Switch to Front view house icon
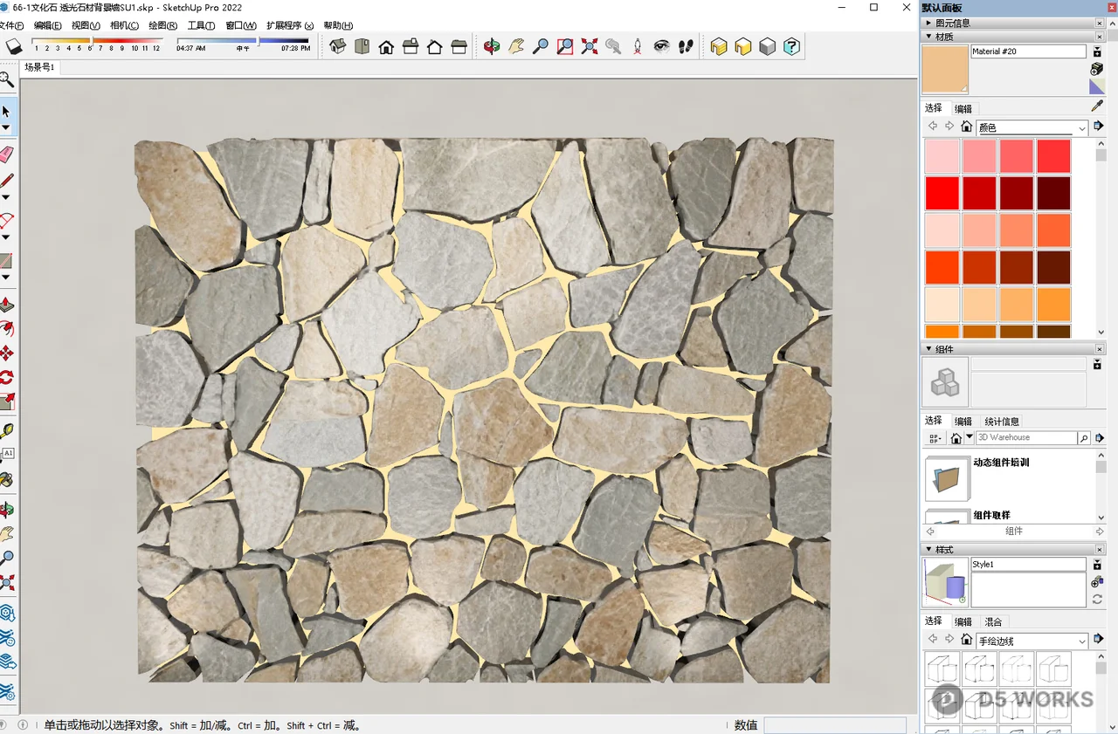The height and width of the screenshot is (734, 1118). pyautogui.click(x=386, y=46)
